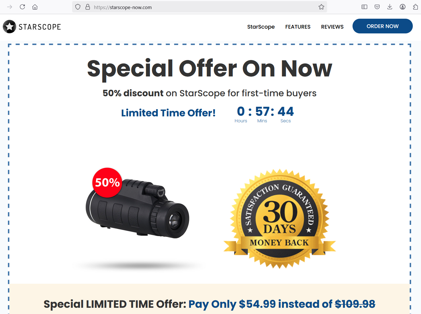Click the red 50% discount badge
421x314 pixels.
(107, 183)
